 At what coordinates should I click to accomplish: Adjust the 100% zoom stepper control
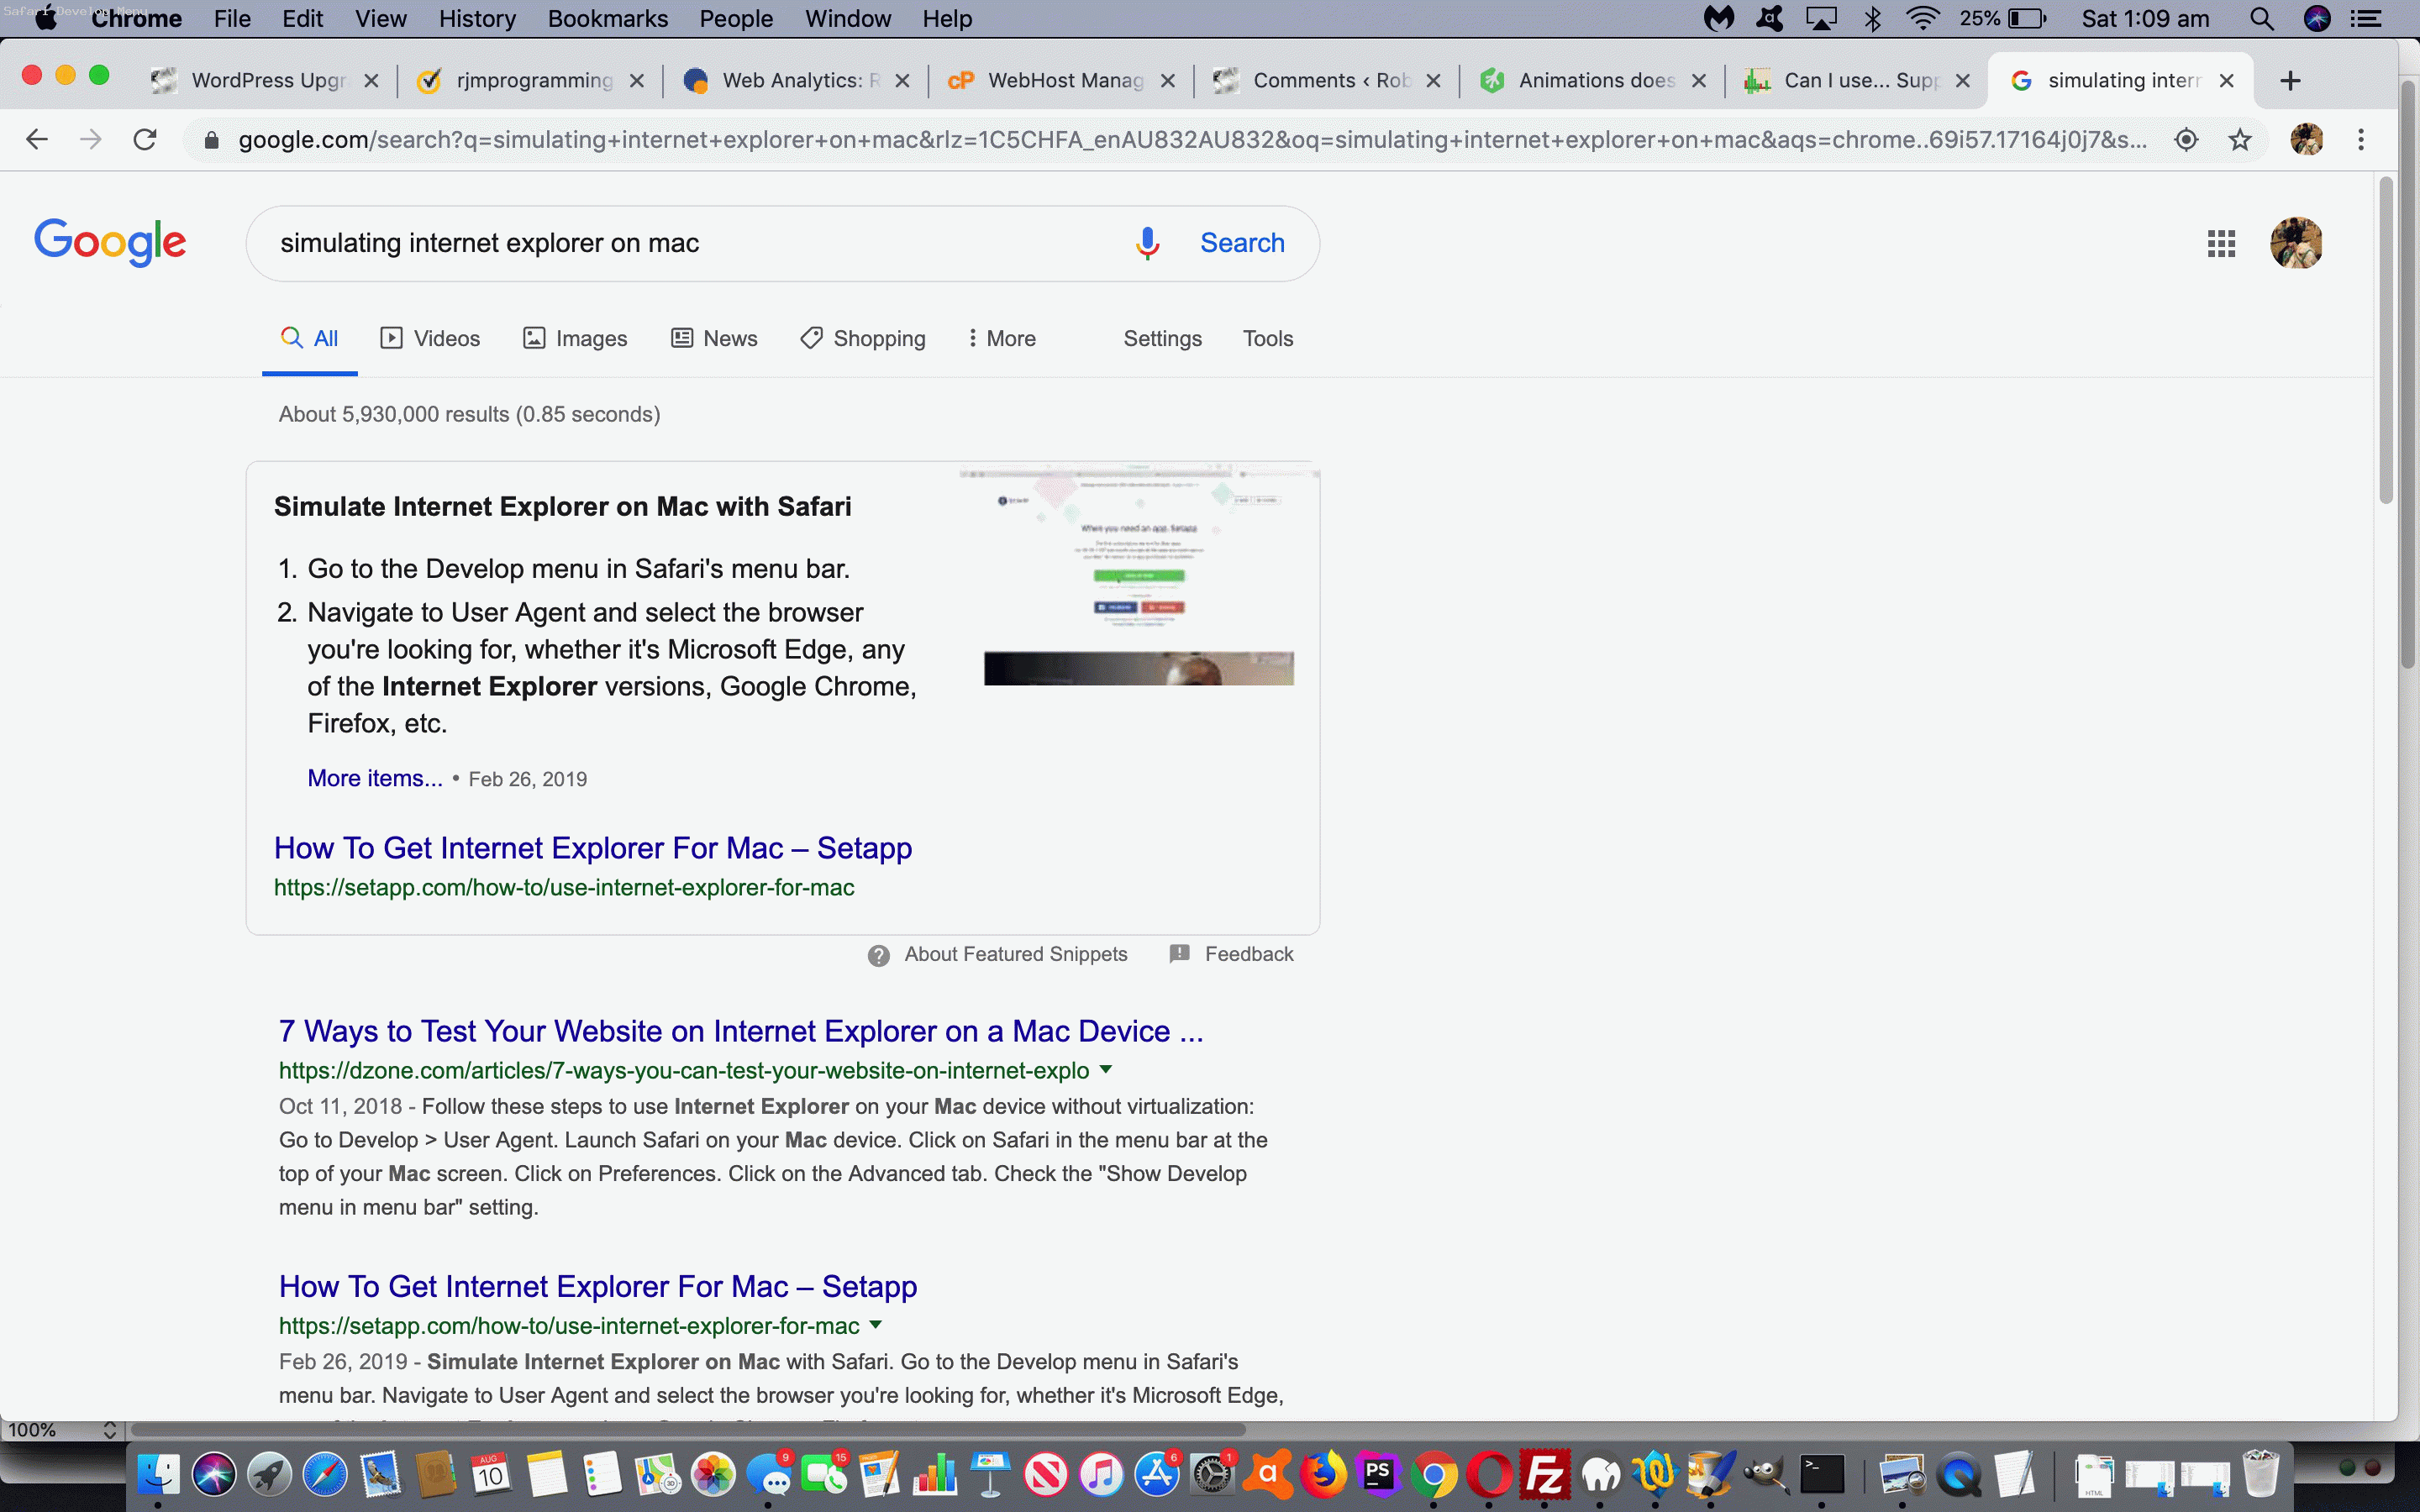(x=110, y=1430)
